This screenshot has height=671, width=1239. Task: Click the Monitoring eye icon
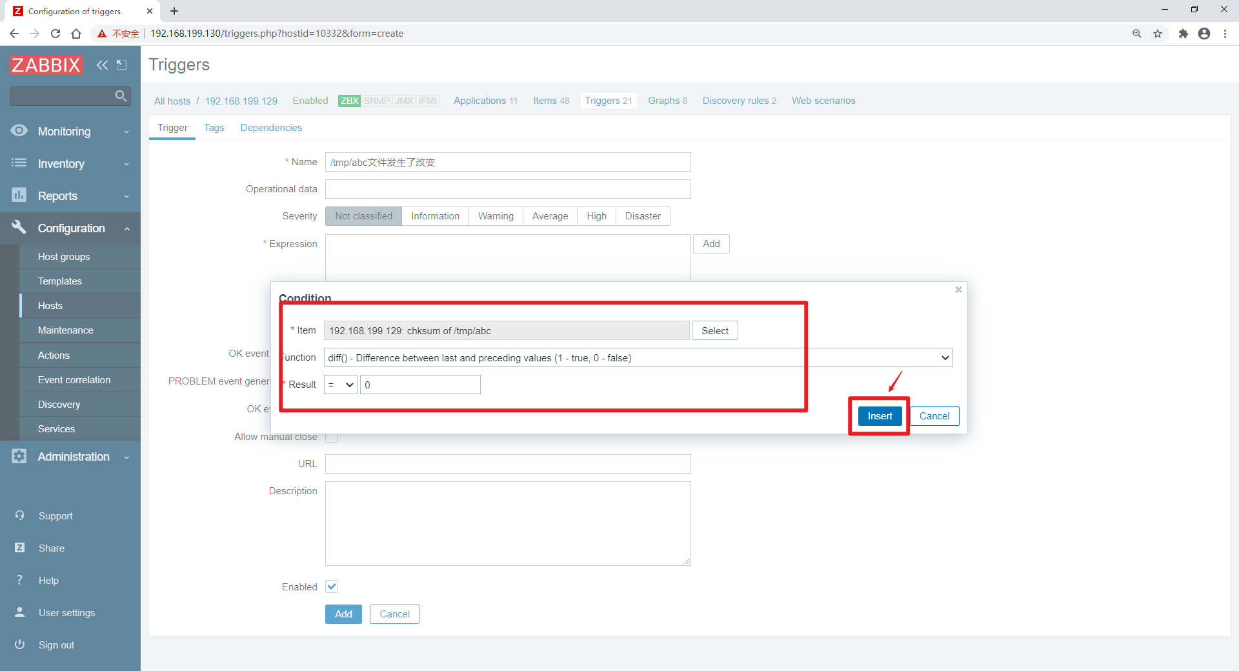click(19, 131)
